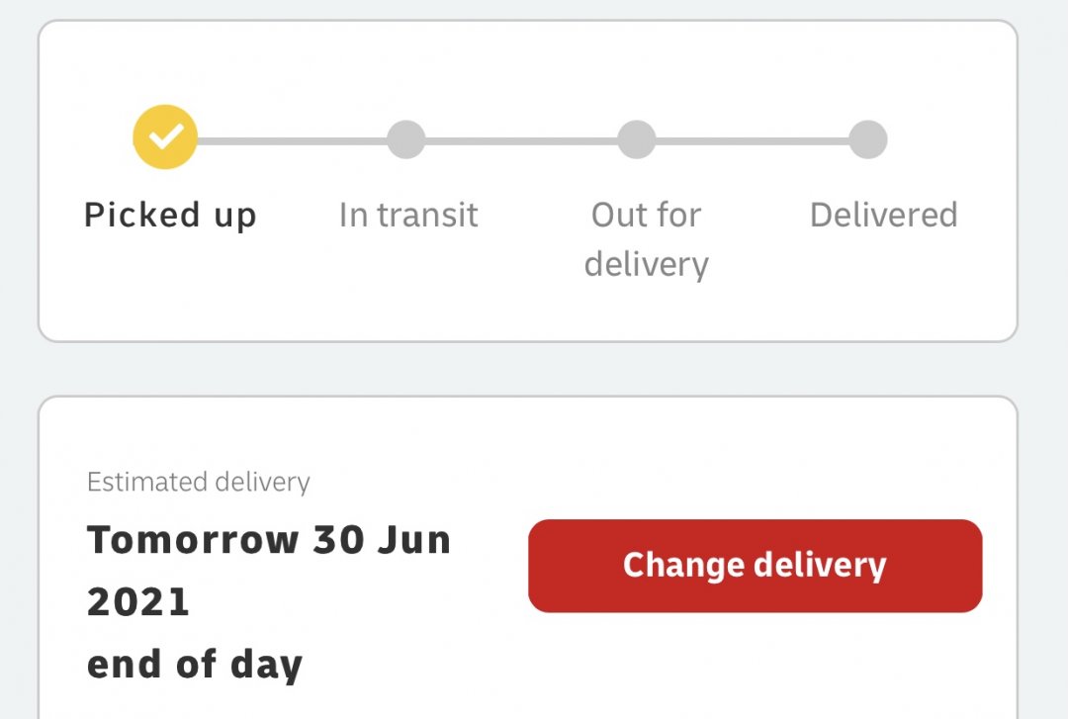This screenshot has height=719, width=1068.
Task: Click progress line between In transit and Out for delivery
Action: point(521,141)
